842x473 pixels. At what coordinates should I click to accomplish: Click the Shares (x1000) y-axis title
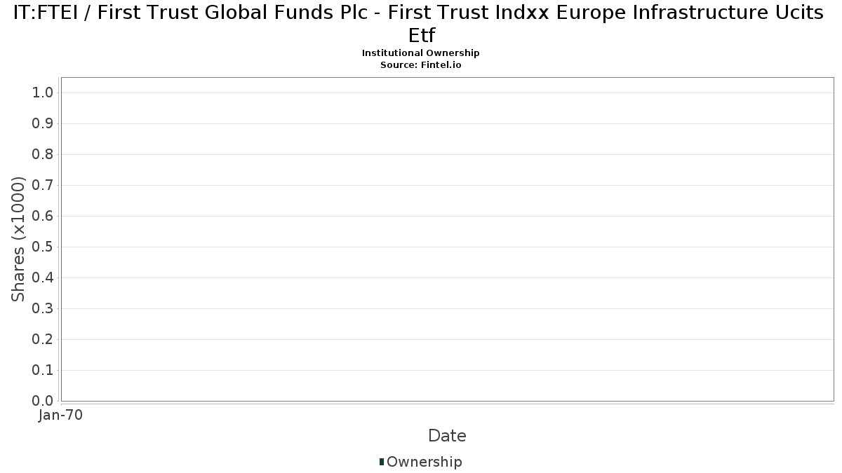tap(18, 240)
